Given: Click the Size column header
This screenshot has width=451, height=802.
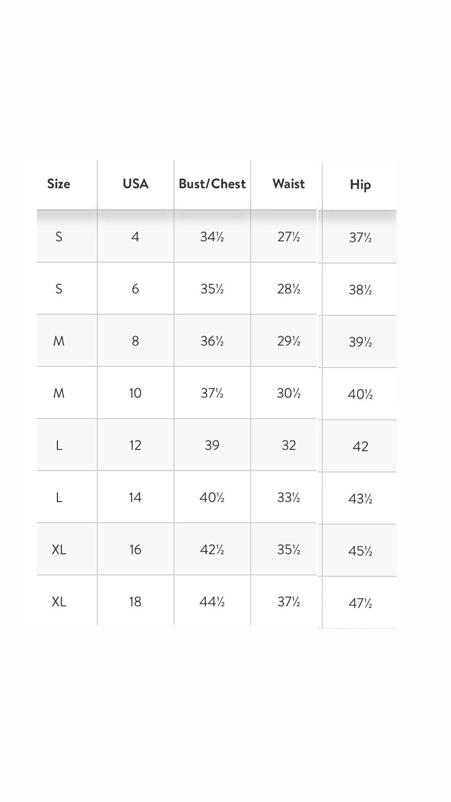Looking at the screenshot, I should click(59, 184).
